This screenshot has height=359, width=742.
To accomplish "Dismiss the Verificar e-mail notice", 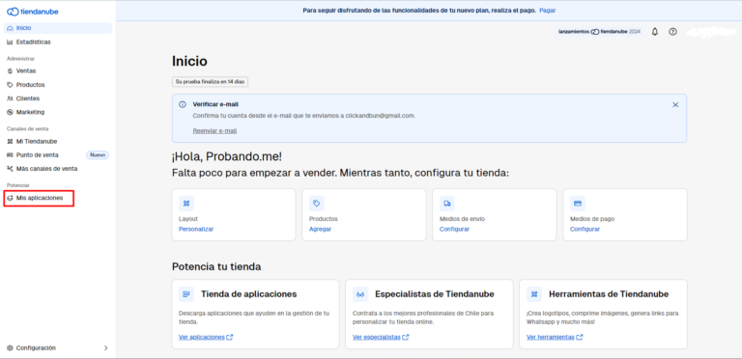I will pos(675,105).
